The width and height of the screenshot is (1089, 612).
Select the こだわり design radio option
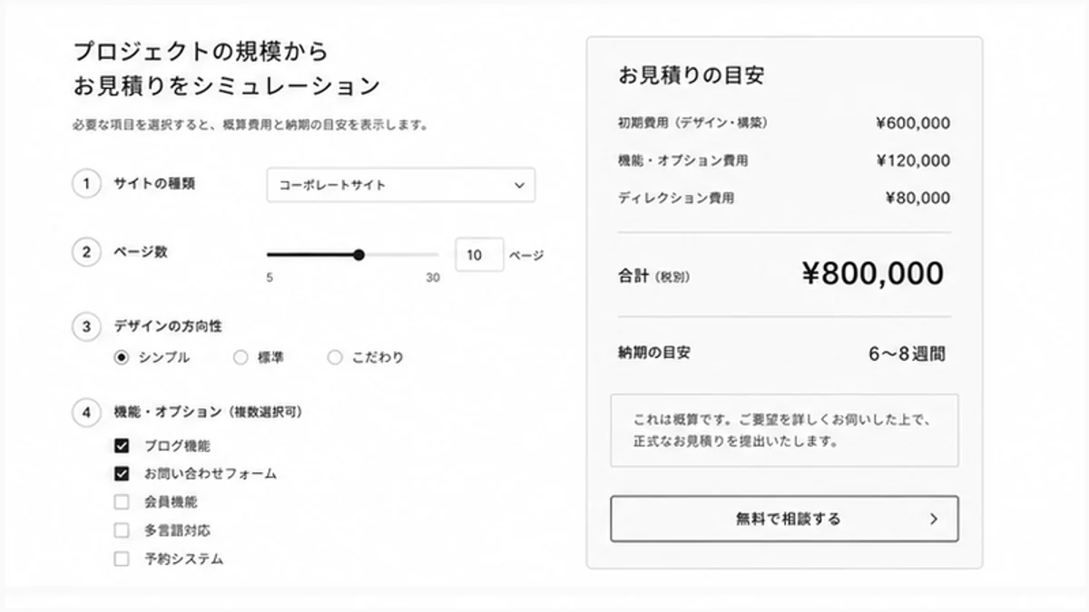pyautogui.click(x=334, y=357)
